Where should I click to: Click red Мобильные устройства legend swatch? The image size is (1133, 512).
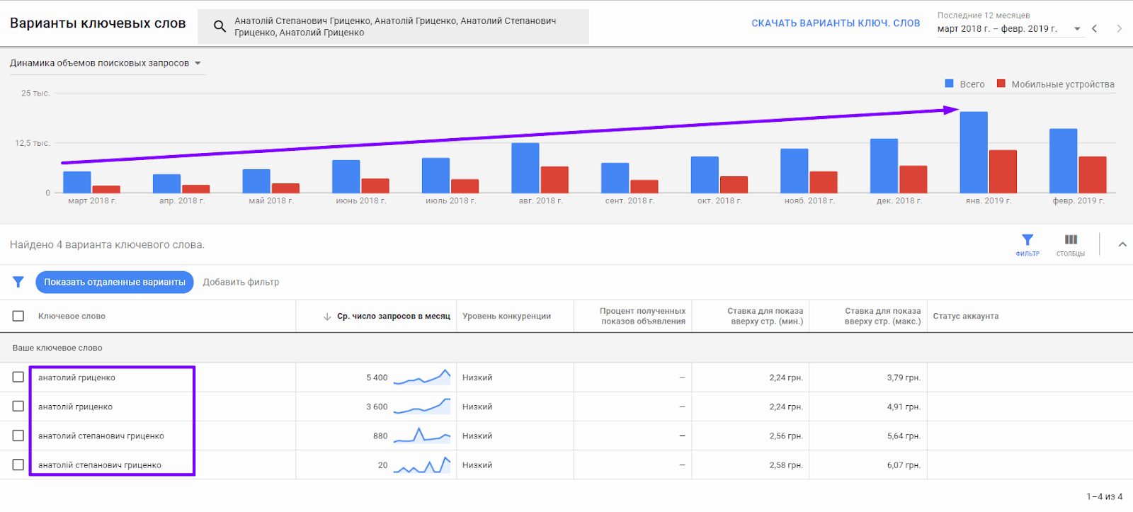click(1001, 84)
